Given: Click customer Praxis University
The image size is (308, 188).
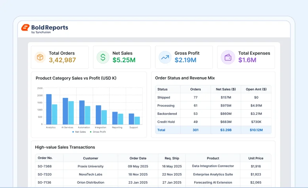Looking at the screenshot, I should point(90,166).
